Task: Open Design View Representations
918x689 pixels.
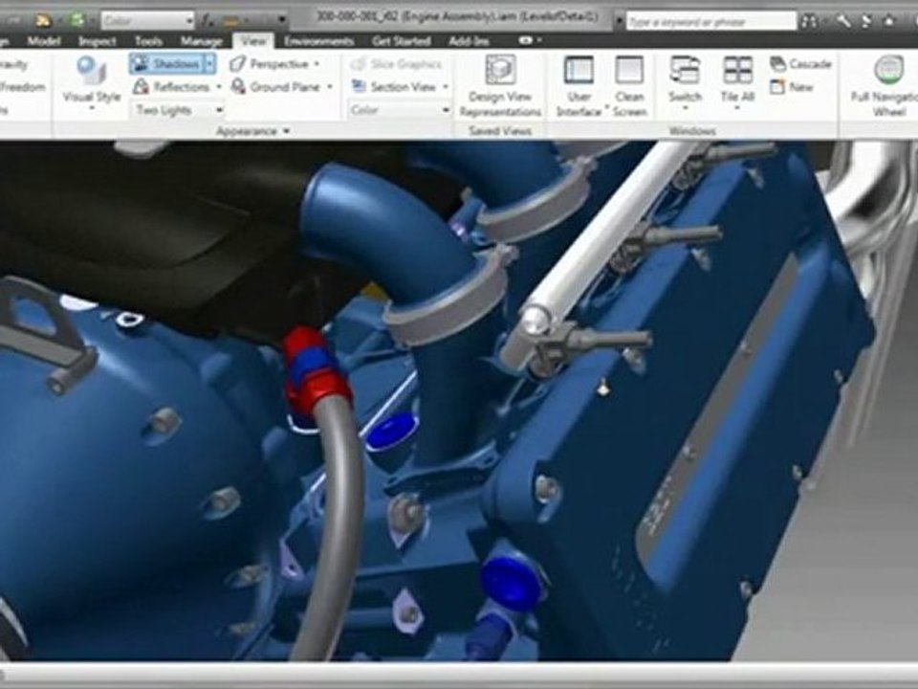Action: tap(500, 85)
